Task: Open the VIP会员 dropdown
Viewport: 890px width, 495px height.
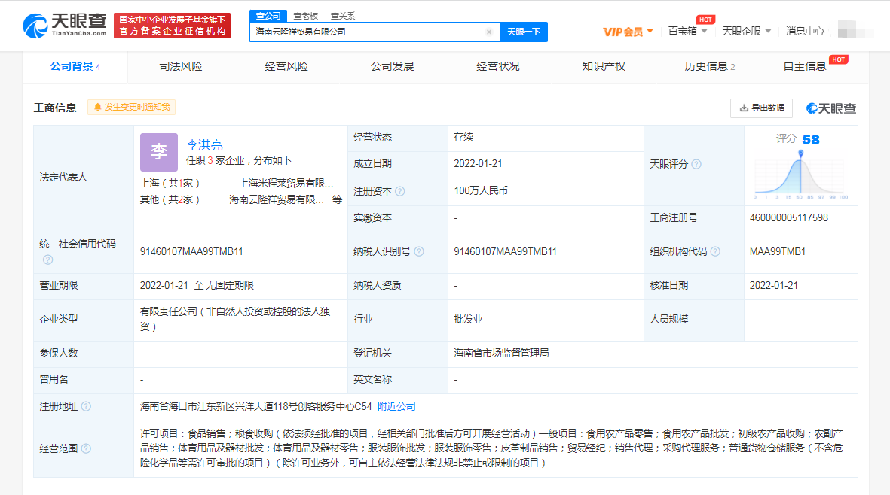Action: point(627,32)
